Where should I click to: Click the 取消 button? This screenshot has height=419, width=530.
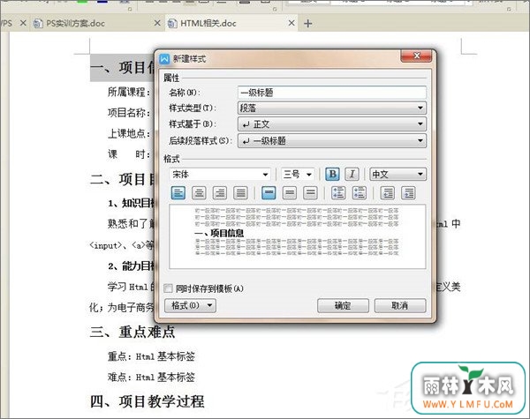click(x=400, y=305)
